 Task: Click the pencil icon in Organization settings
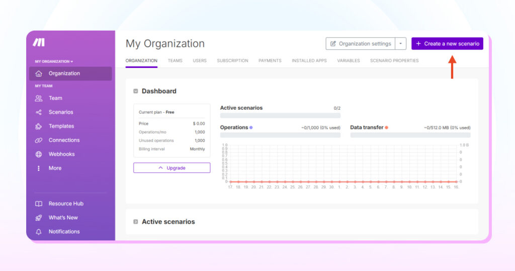(333, 44)
